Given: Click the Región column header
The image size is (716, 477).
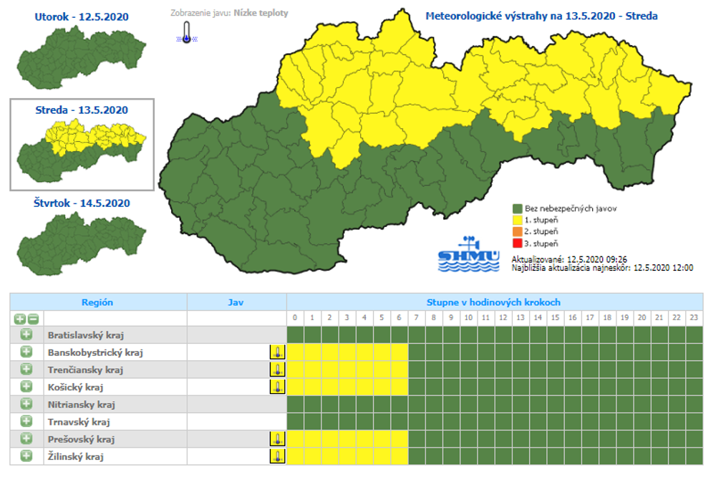Looking at the screenshot, I should (x=97, y=302).
